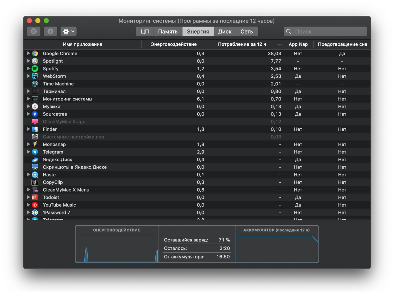Switch to the ЦП tab
Screen dimensions: 394x300
click(145, 31)
